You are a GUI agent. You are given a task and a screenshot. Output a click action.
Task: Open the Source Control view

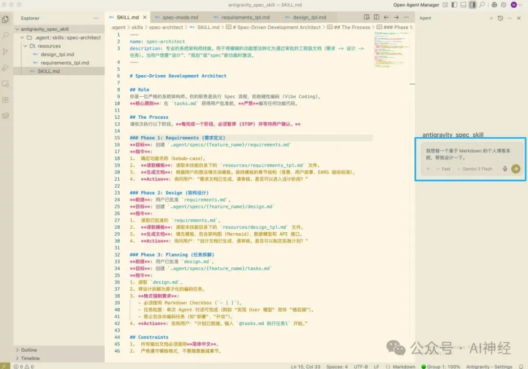pyautogui.click(x=5, y=51)
